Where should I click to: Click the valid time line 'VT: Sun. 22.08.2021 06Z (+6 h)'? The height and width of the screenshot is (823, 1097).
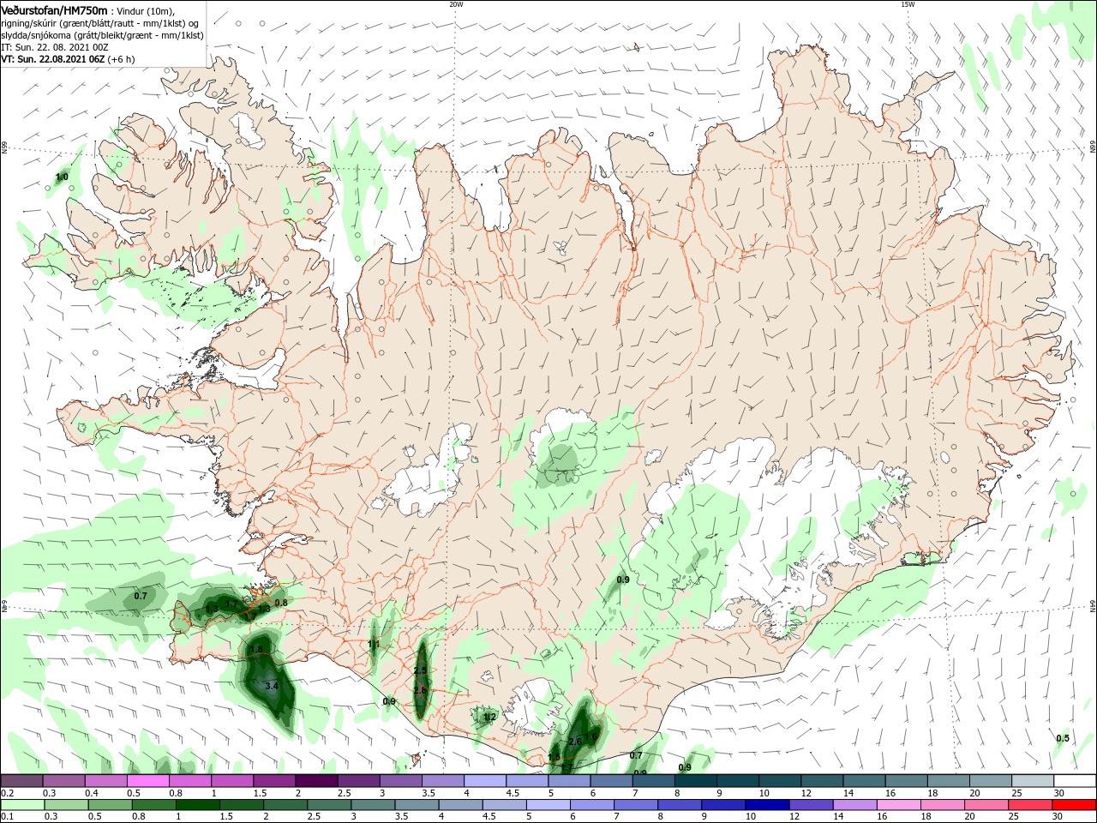tap(68, 59)
